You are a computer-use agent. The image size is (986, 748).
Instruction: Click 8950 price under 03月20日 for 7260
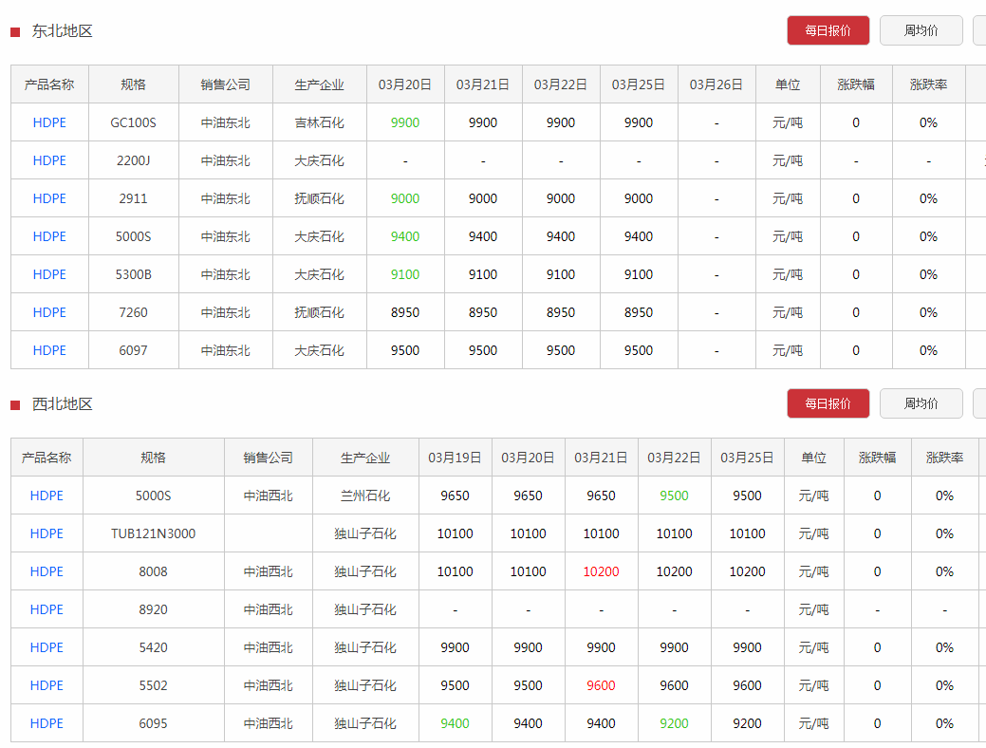[405, 312]
